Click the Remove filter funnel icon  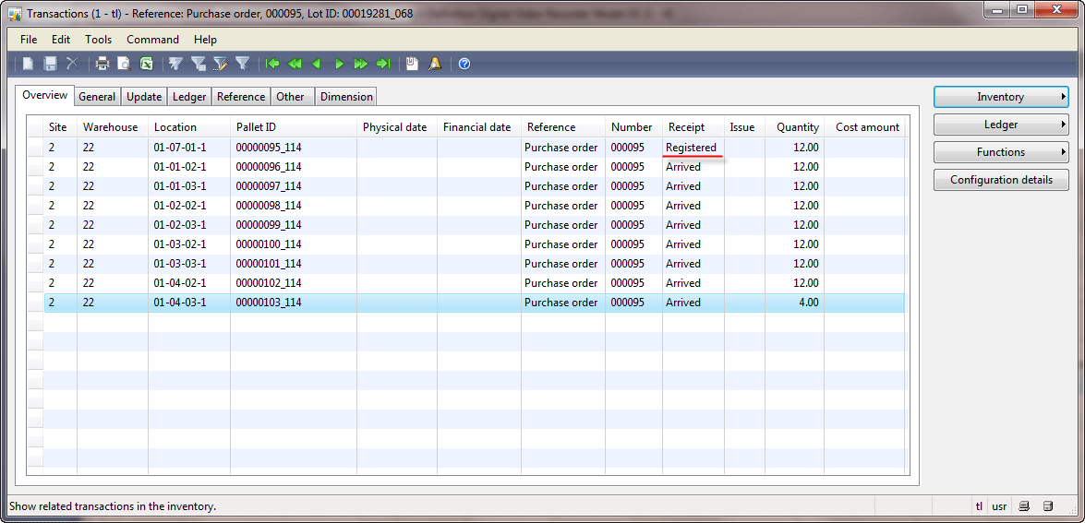point(242,64)
